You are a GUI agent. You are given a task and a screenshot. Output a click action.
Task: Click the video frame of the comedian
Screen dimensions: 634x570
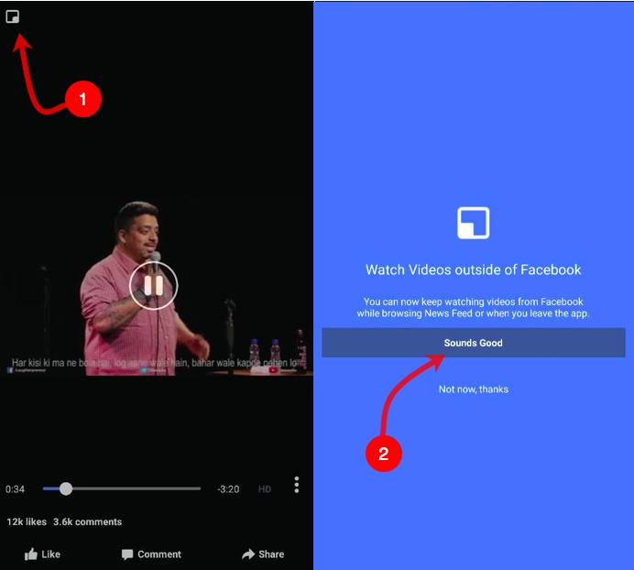[157, 285]
